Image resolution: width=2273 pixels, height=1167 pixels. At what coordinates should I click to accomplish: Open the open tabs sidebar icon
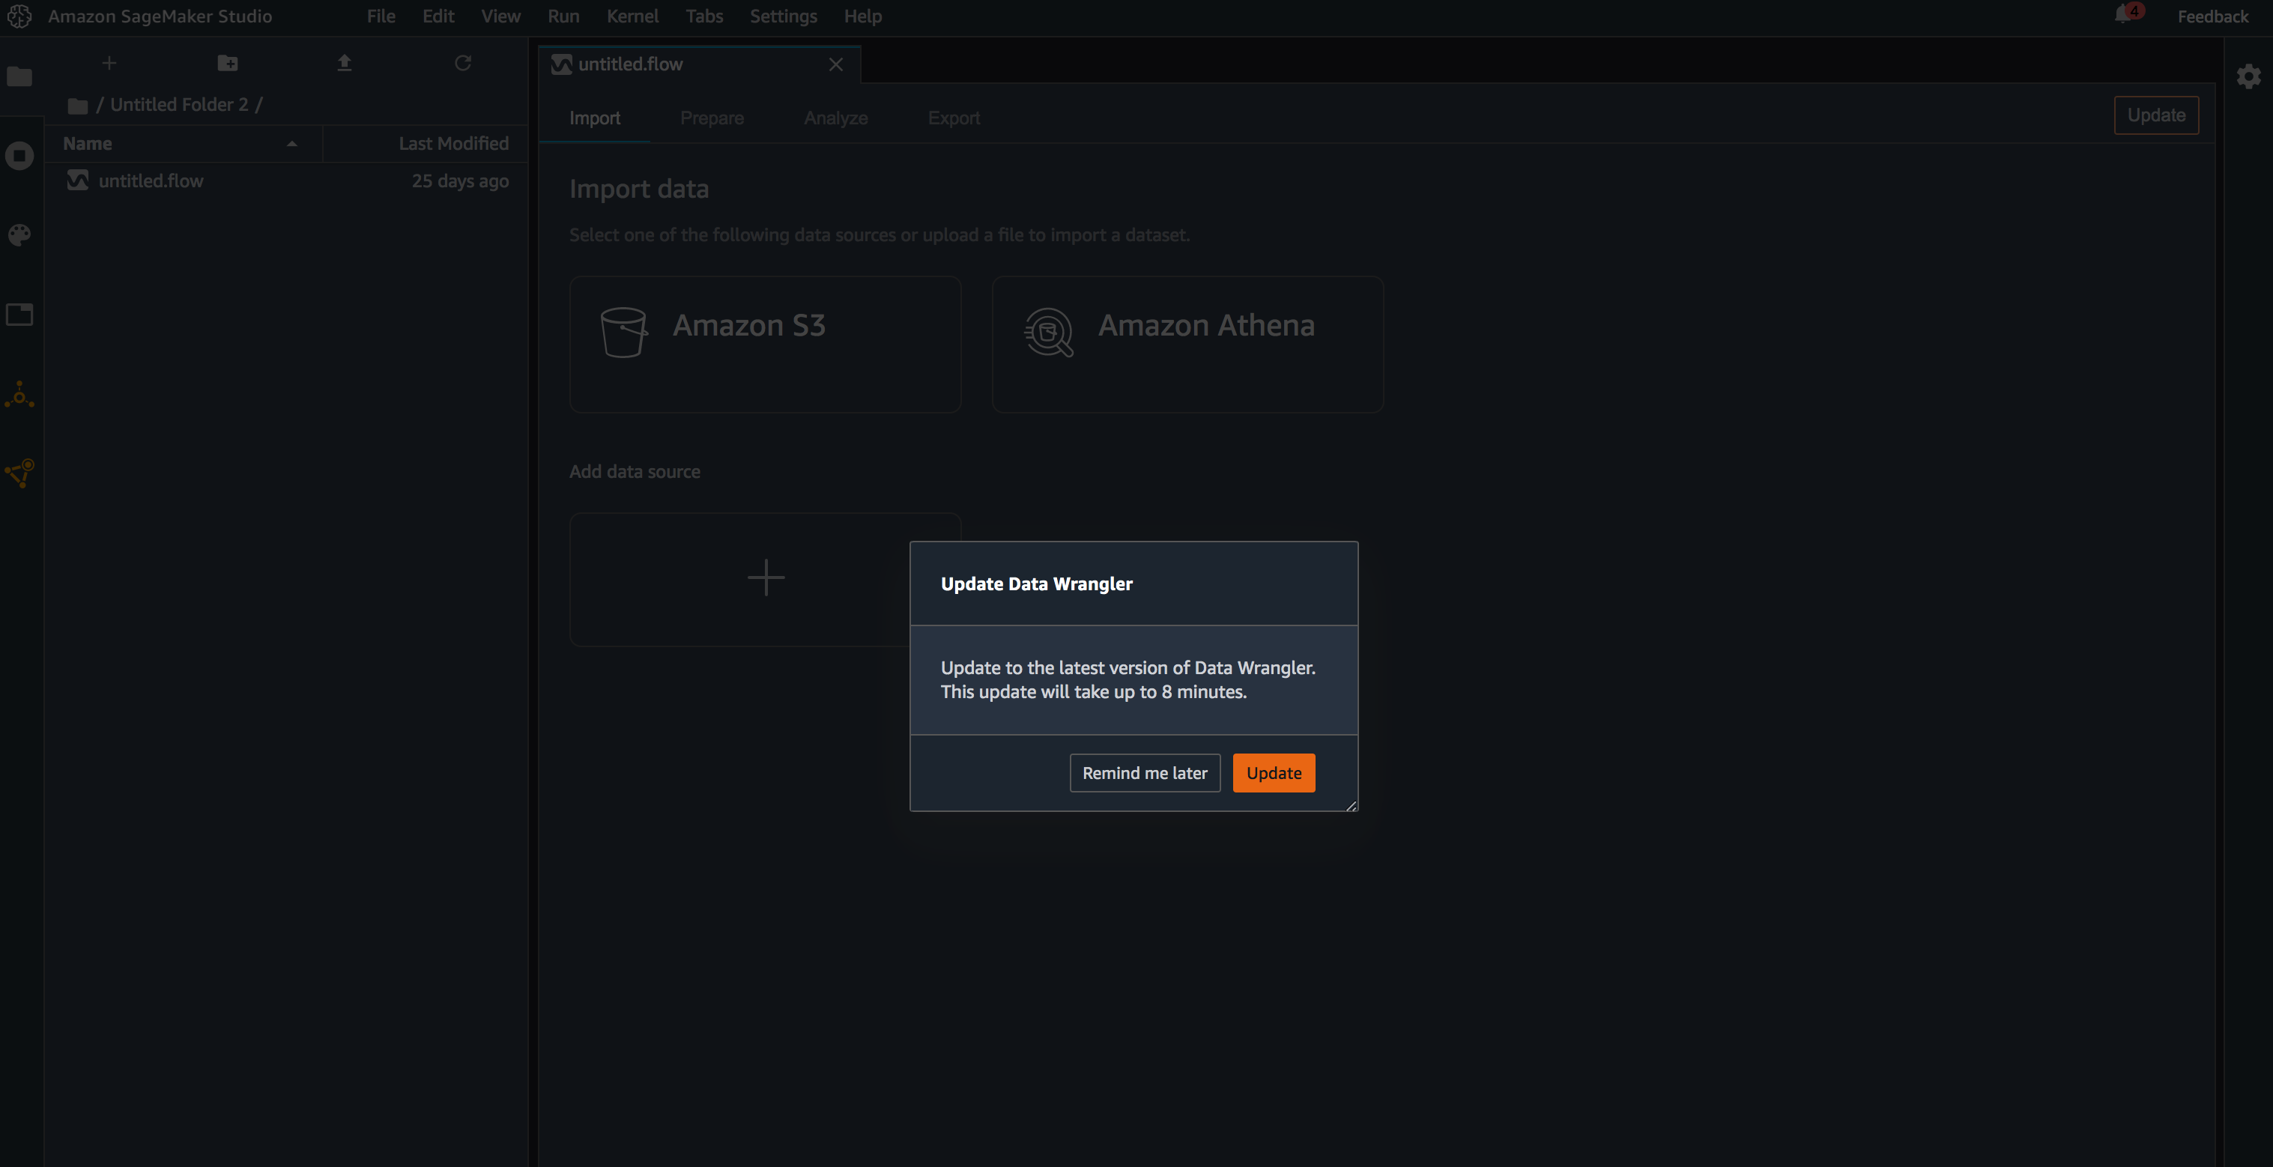click(19, 314)
